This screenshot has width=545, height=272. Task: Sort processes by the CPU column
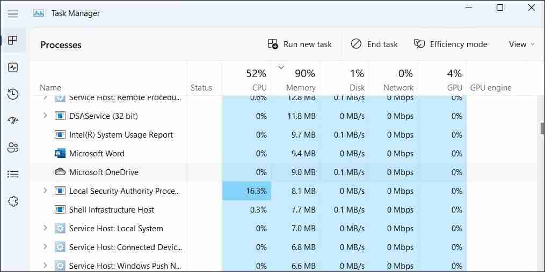tap(246, 78)
